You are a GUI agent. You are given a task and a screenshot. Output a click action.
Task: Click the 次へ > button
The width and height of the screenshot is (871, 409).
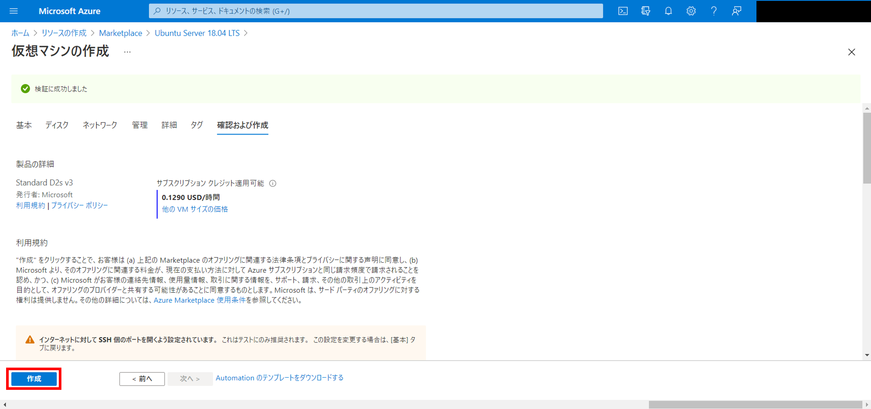click(x=190, y=379)
